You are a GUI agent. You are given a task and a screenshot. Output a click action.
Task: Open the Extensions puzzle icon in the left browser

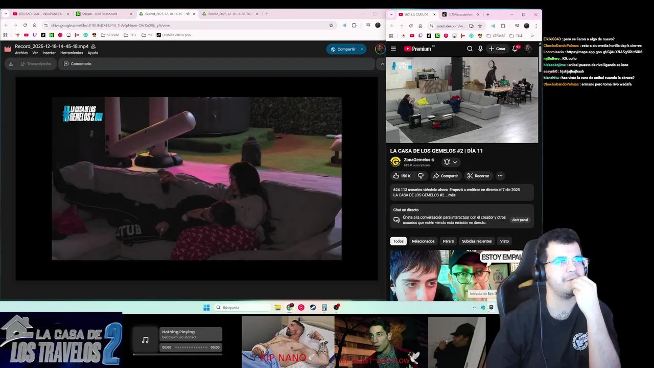click(354, 25)
